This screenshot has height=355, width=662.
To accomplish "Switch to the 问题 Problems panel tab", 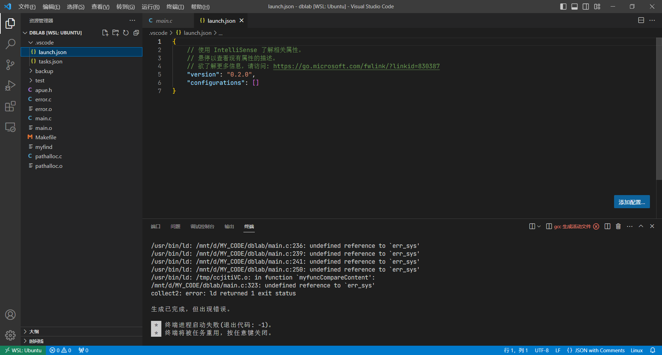I will click(175, 226).
